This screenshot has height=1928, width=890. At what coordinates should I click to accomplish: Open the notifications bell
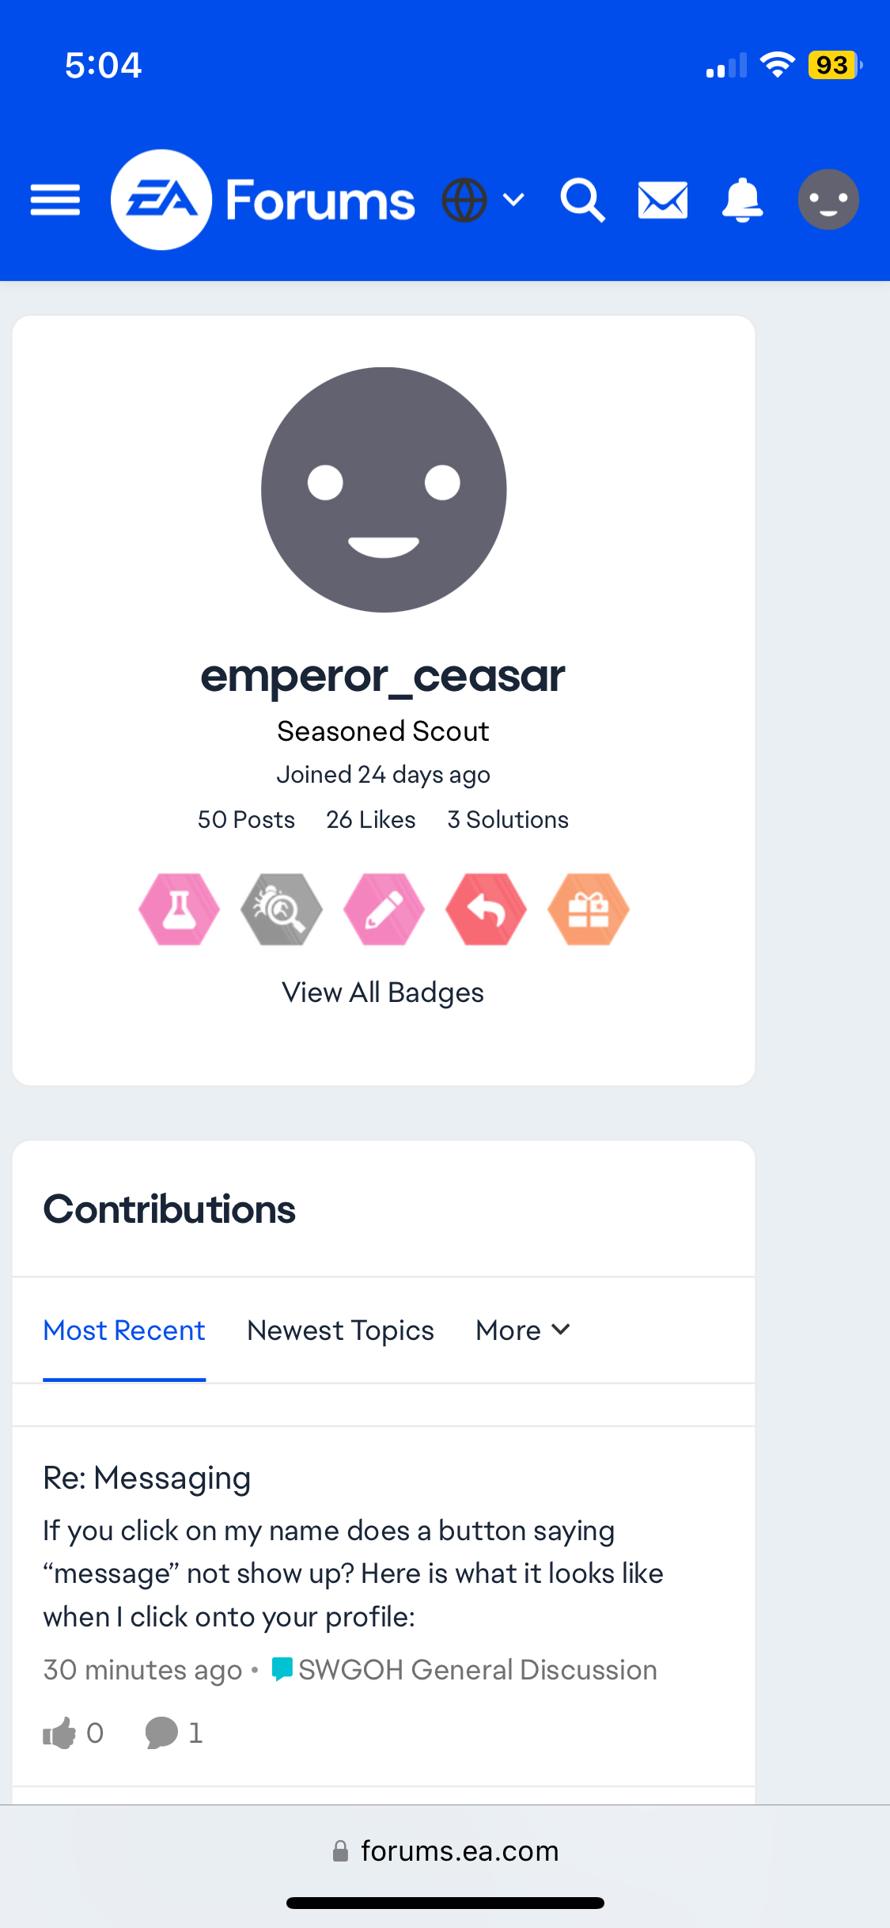742,200
